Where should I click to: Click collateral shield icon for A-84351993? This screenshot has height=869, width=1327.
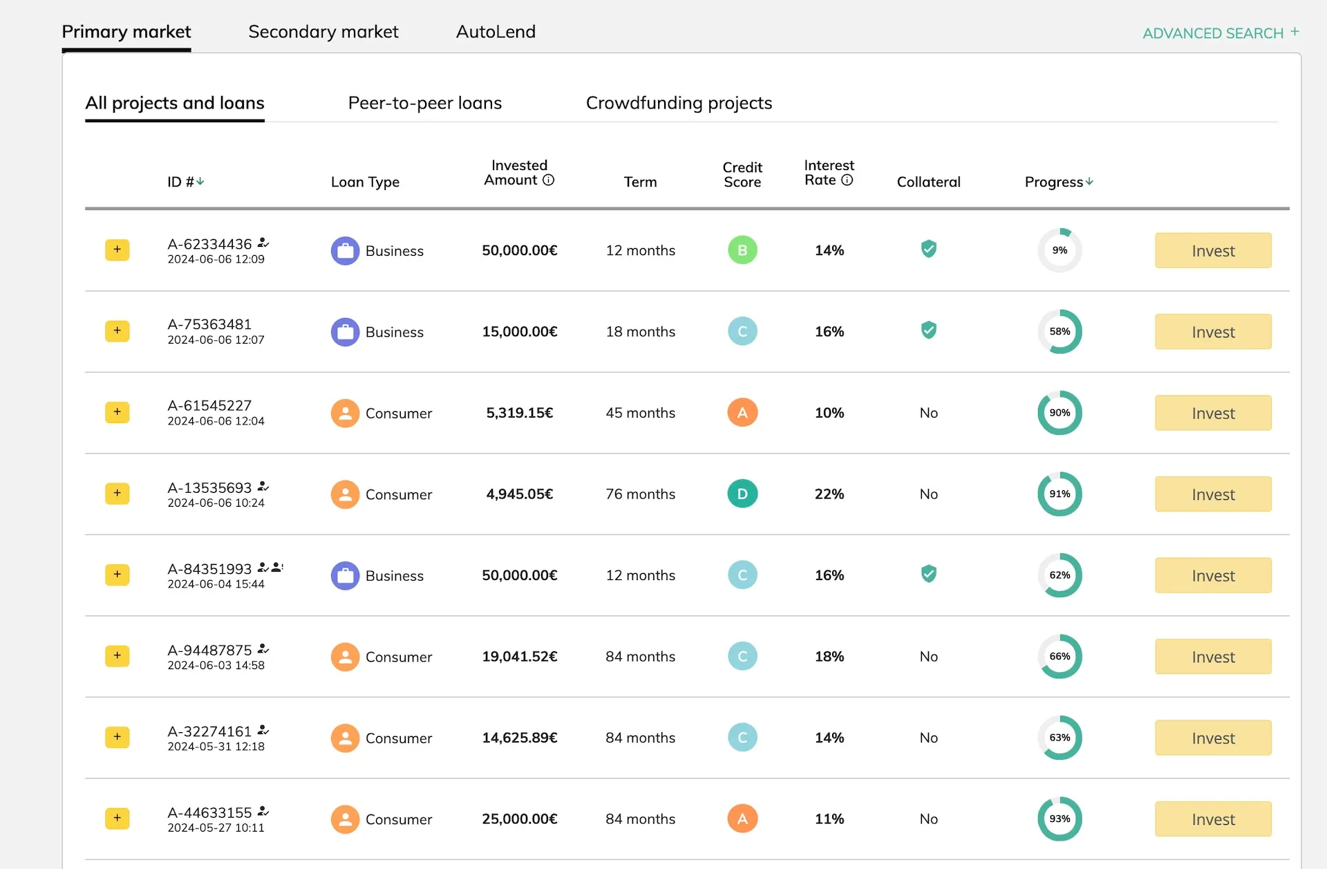[928, 574]
